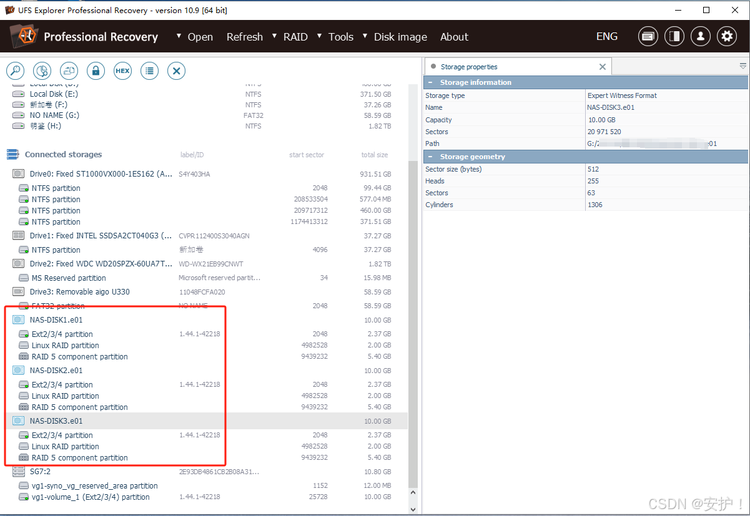
Task: Click the scan-for-lost-data toolbar icon
Action: pos(42,71)
